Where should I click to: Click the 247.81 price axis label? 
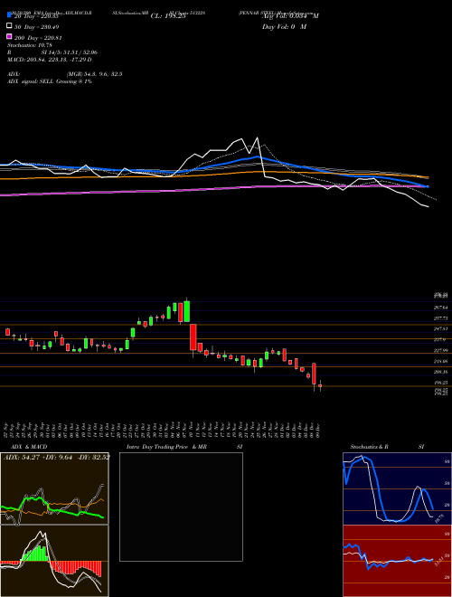click(440, 328)
